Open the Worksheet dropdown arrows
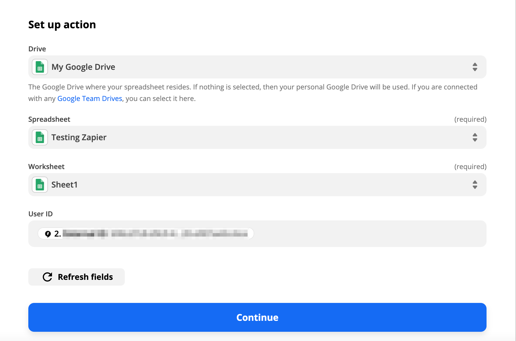 point(475,185)
